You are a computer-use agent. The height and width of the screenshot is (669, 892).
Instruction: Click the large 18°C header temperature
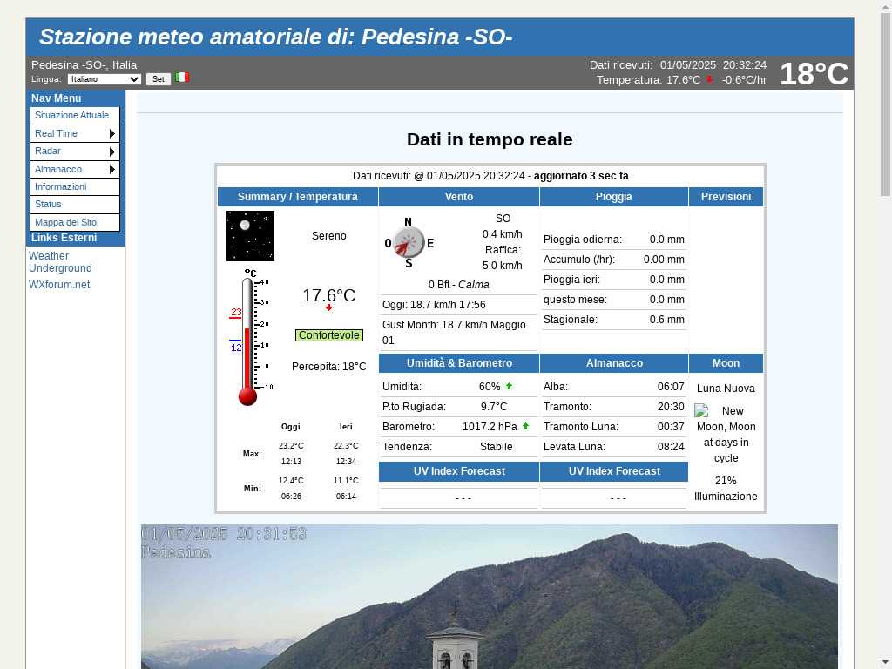tap(814, 73)
